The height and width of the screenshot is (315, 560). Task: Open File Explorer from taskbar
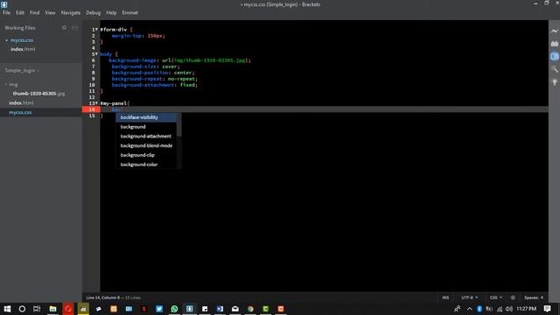pos(52,309)
